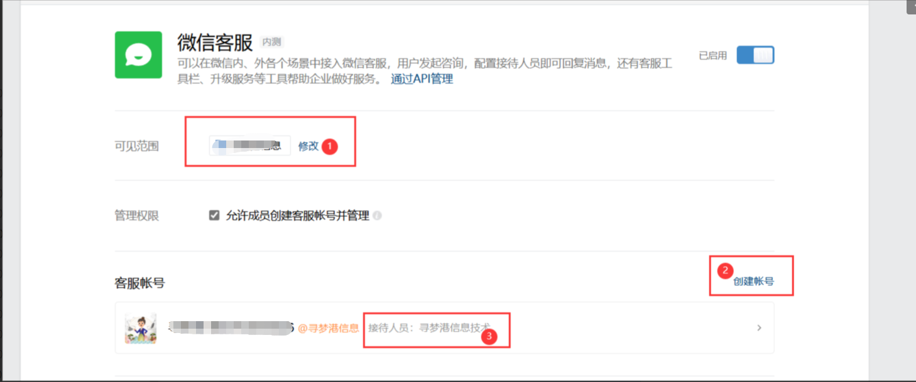
Task: Click the green WeChat customer service logo
Action: (x=138, y=55)
